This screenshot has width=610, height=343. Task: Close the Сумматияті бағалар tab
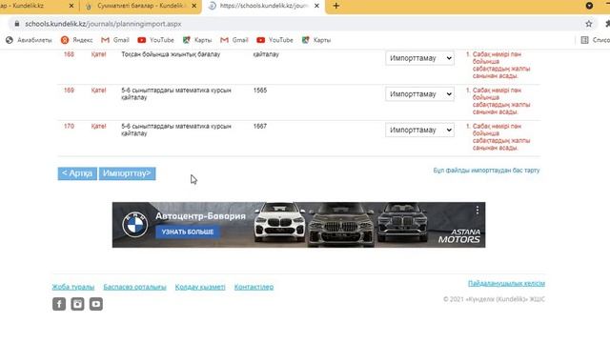click(194, 6)
